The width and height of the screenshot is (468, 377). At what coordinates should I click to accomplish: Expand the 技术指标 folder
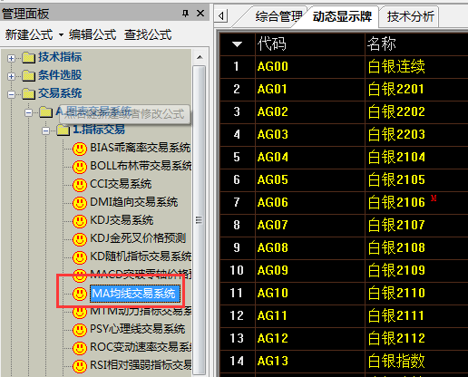click(11, 58)
